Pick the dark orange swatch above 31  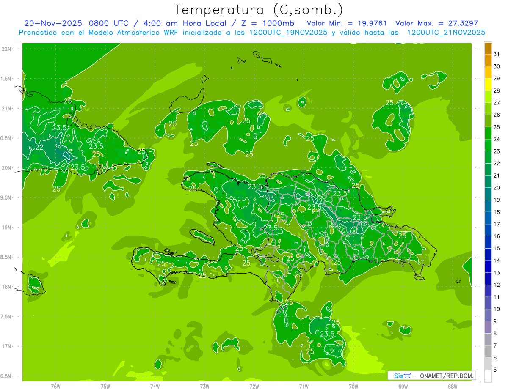tap(488, 49)
